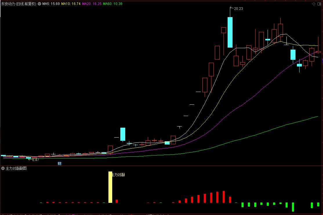Click the 主力对敲副图 indicator name

click(x=16, y=168)
